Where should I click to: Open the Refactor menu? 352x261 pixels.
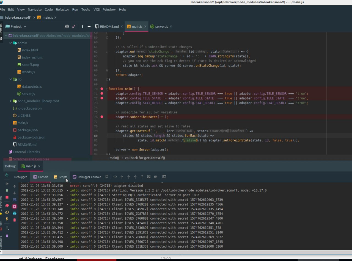62,9
